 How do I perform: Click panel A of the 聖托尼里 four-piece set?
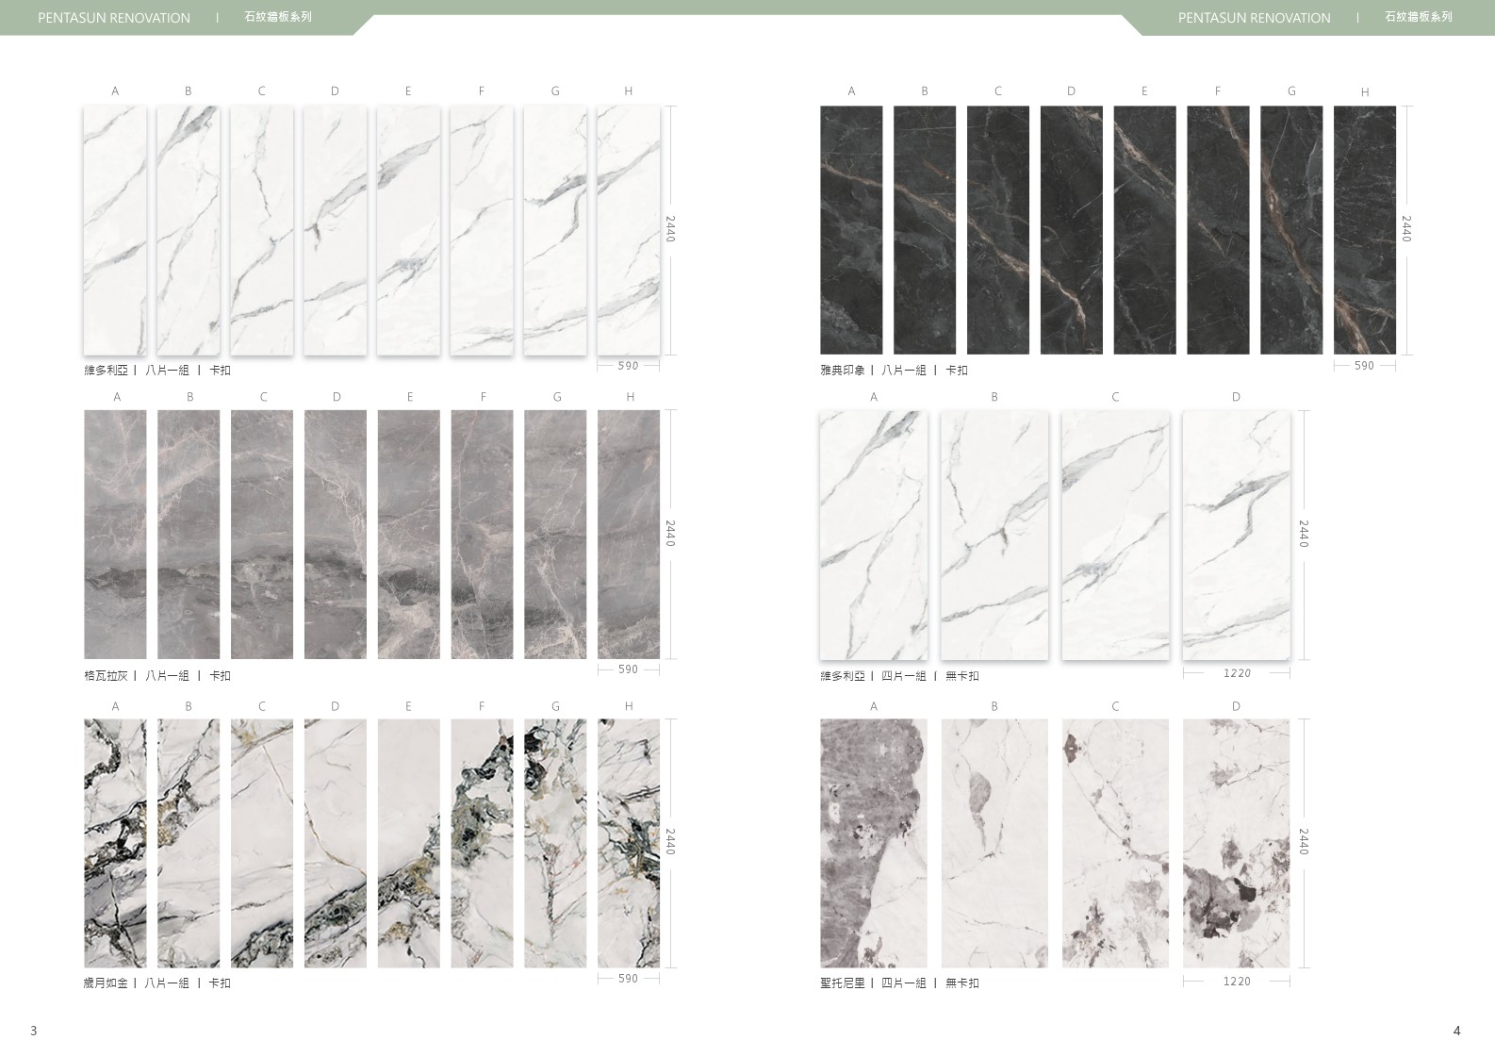coord(873,843)
